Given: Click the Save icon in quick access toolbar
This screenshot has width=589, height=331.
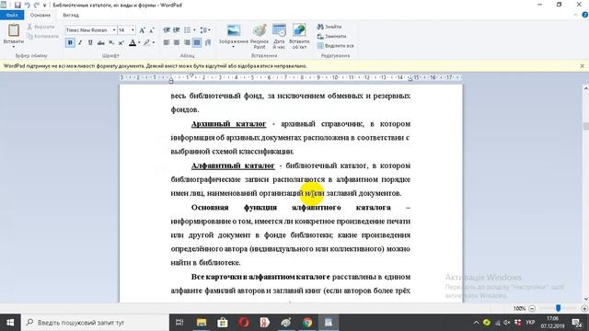Looking at the screenshot, I should point(17,5).
